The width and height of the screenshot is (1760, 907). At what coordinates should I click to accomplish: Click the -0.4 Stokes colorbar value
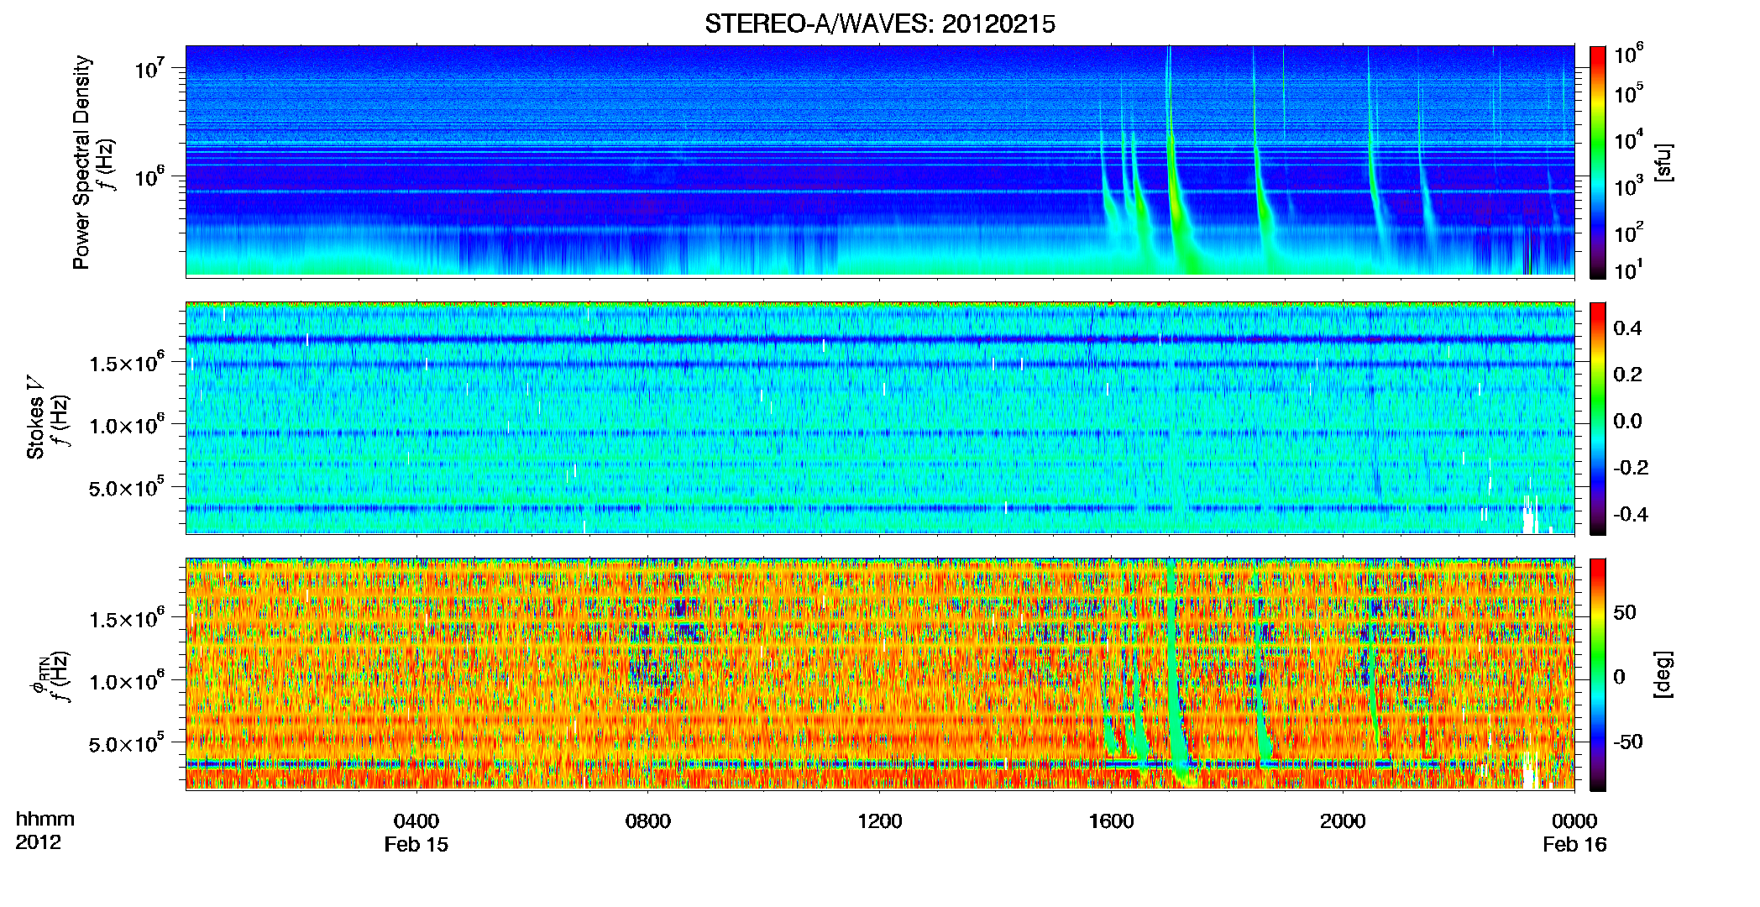(x=1631, y=514)
